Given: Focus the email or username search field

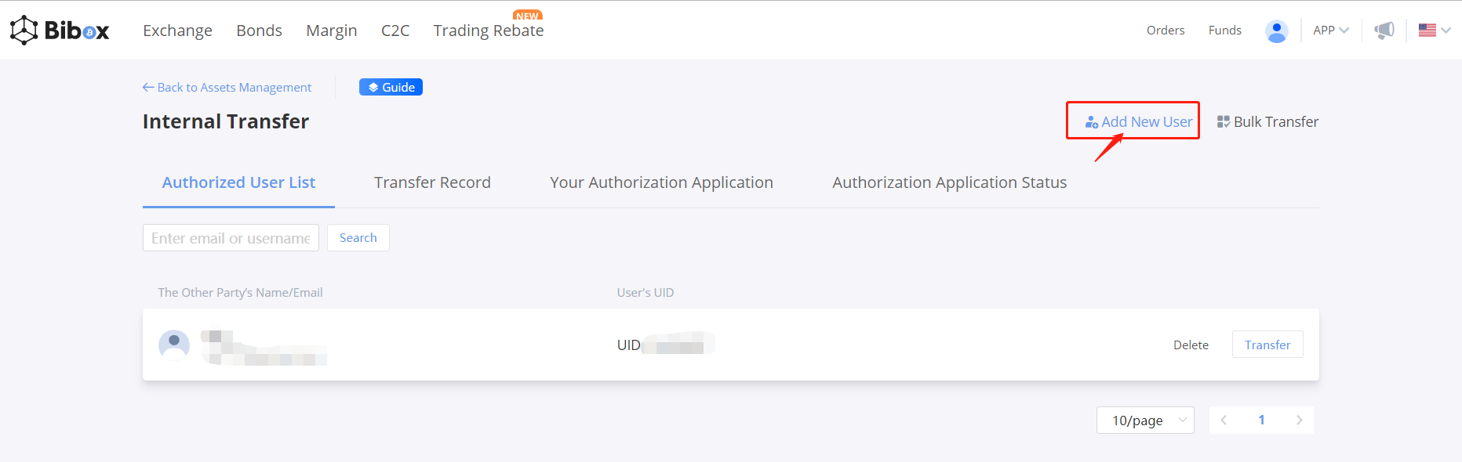Looking at the screenshot, I should [x=231, y=238].
